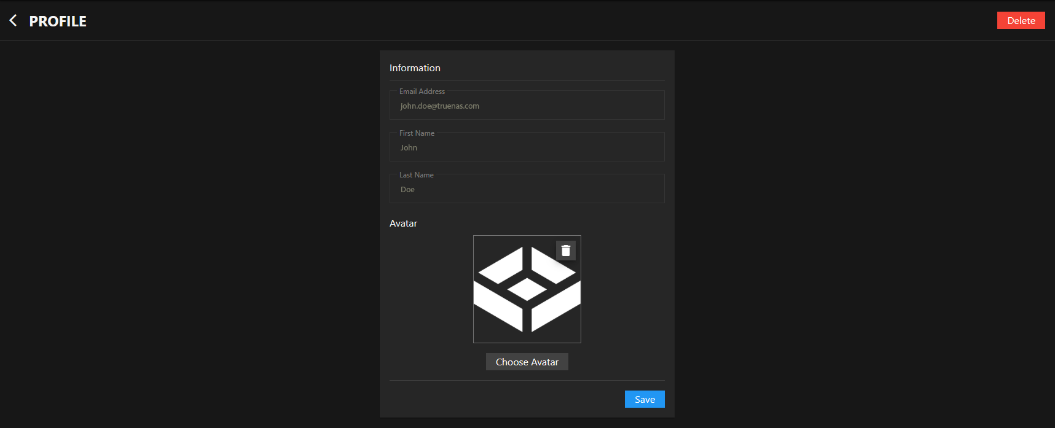Click the center diamond of the avatar logo

pyautogui.click(x=527, y=289)
